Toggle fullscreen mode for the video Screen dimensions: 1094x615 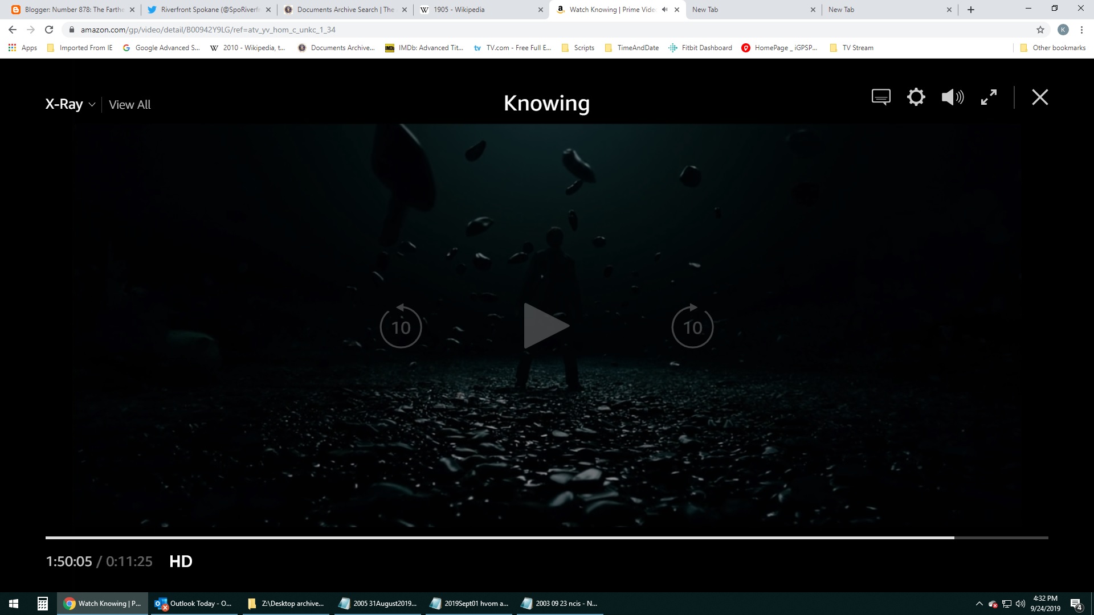[989, 97]
